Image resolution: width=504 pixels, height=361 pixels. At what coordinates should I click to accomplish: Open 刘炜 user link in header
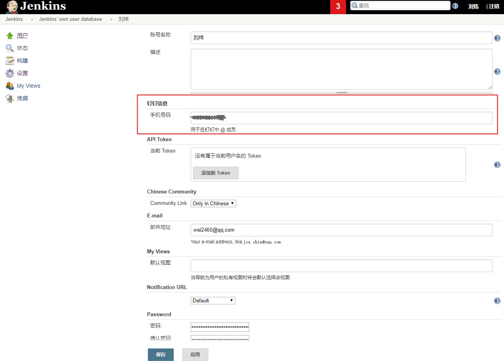[x=474, y=6]
